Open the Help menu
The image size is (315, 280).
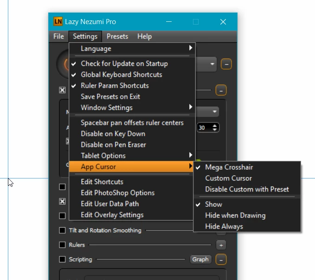[144, 36]
